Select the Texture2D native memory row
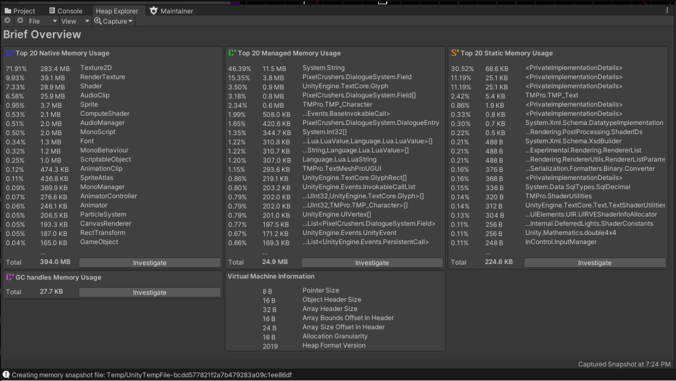 (x=113, y=68)
